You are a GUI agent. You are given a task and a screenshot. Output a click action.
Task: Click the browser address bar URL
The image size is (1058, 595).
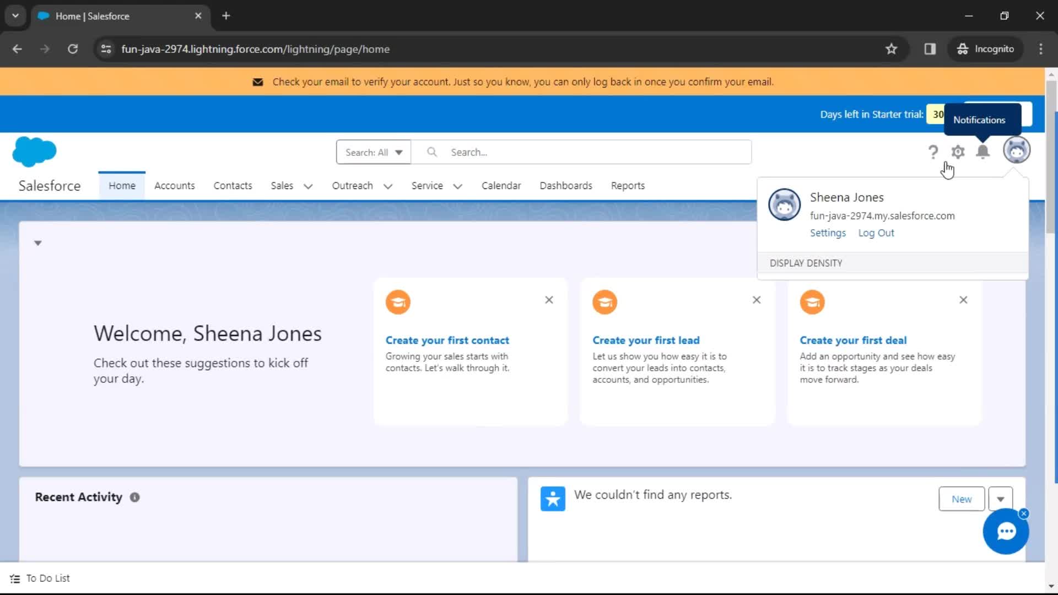point(256,49)
